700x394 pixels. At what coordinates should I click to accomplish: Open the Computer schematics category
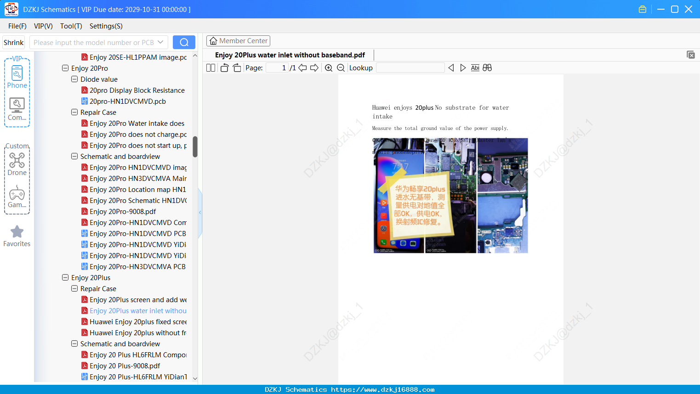17,109
